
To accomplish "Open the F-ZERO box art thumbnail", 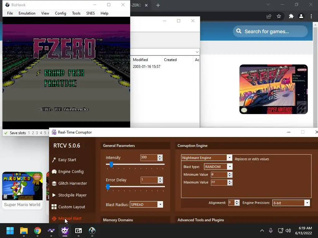I will pos(273,89).
